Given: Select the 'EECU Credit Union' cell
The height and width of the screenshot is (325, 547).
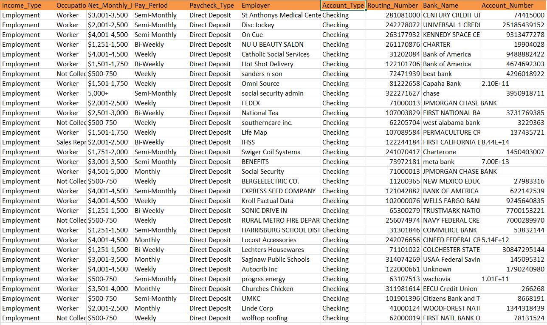Looking at the screenshot, I should 450,289.
